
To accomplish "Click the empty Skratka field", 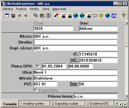I will 75,42.
